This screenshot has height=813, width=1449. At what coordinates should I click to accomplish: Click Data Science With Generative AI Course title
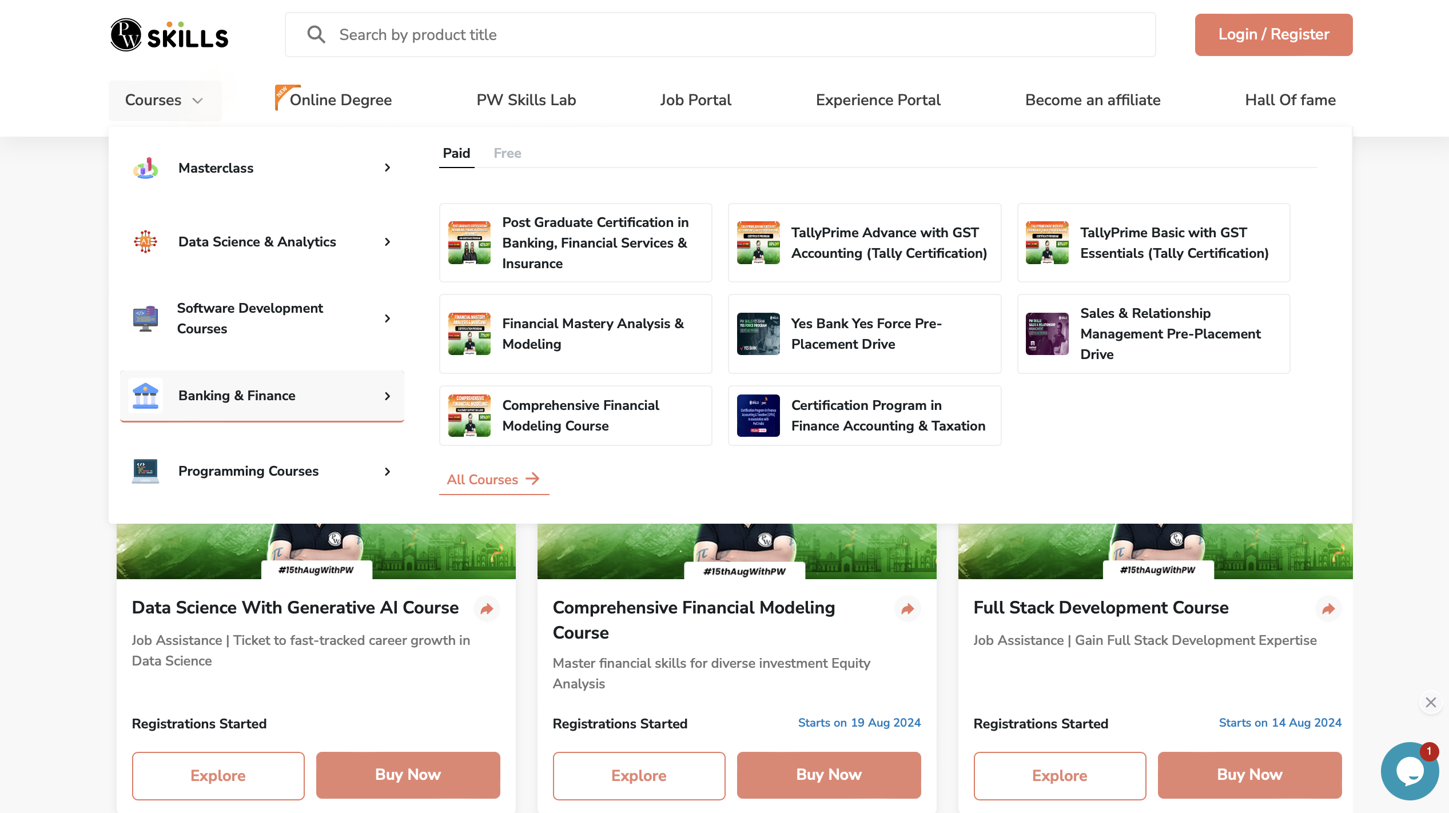(295, 608)
